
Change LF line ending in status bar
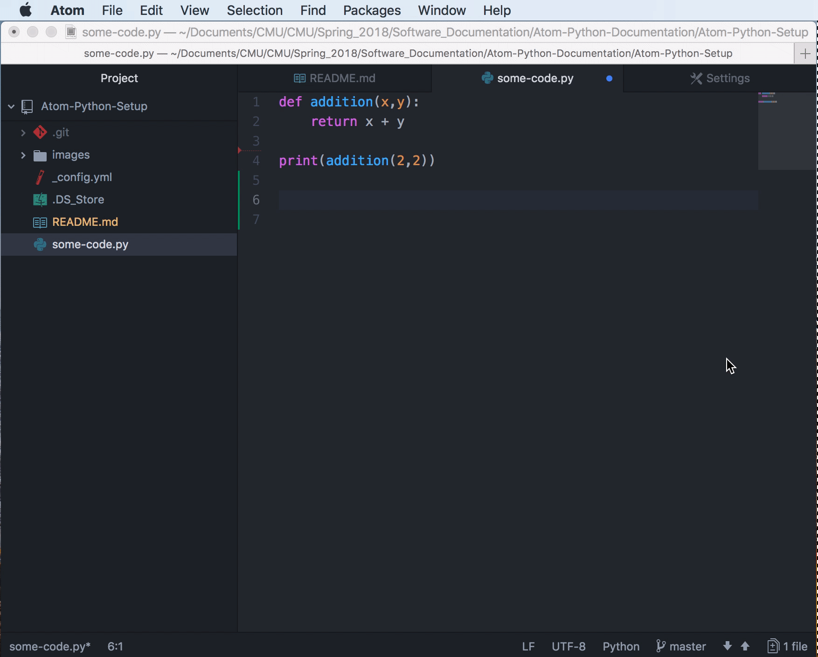point(528,646)
